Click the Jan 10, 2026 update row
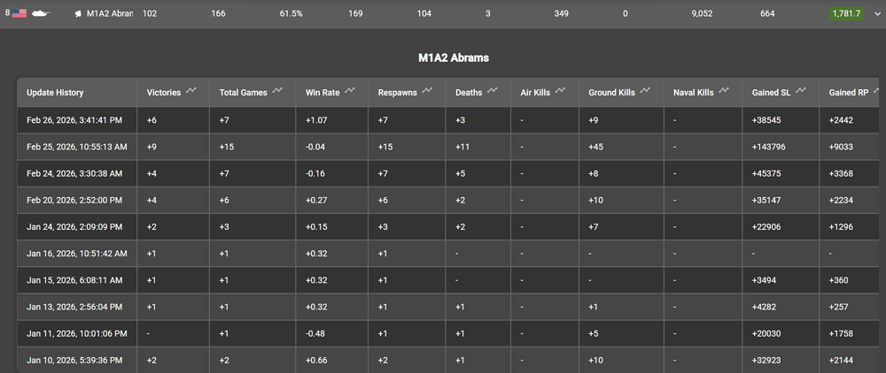The height and width of the screenshot is (373, 886). click(x=76, y=360)
